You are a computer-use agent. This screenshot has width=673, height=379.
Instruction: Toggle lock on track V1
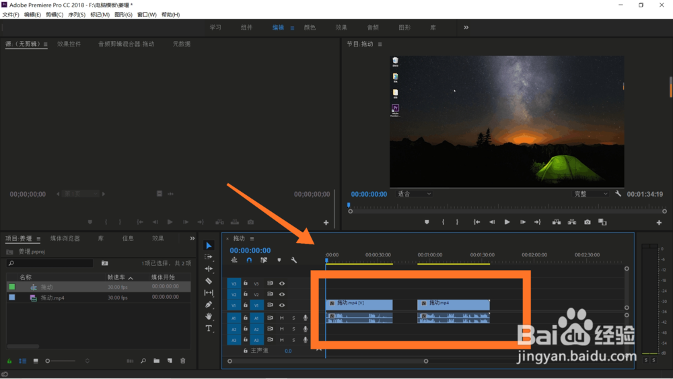[246, 305]
